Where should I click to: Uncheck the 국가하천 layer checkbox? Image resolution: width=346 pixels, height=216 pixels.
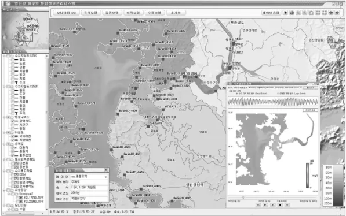point(13,136)
